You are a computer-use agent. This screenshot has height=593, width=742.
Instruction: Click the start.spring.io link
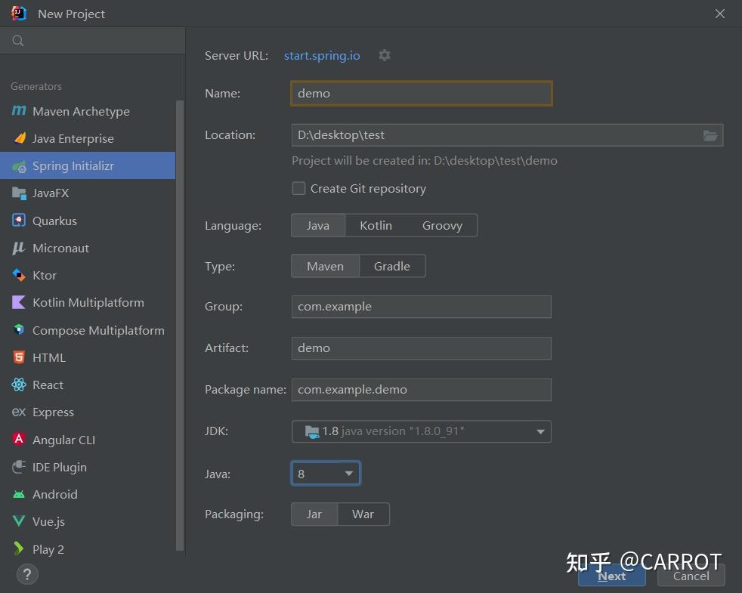[x=322, y=55]
